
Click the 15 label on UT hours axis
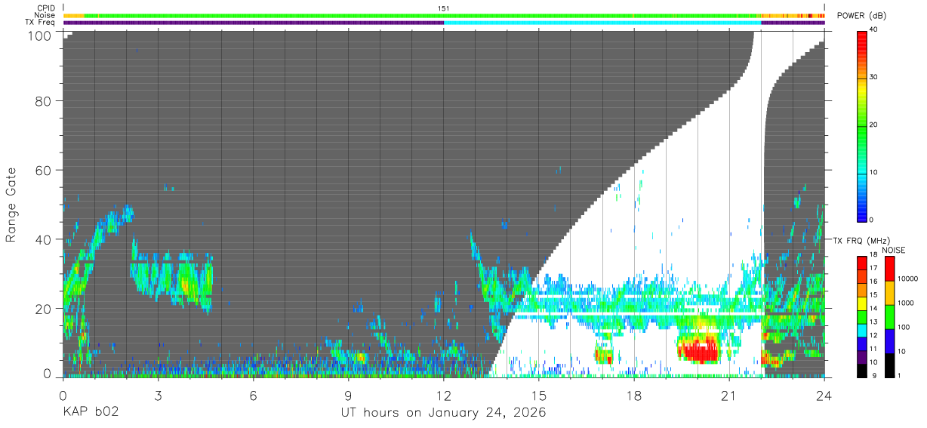[x=539, y=396]
